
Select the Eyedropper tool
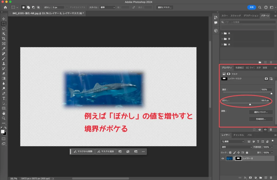pyautogui.click(x=4, y=49)
